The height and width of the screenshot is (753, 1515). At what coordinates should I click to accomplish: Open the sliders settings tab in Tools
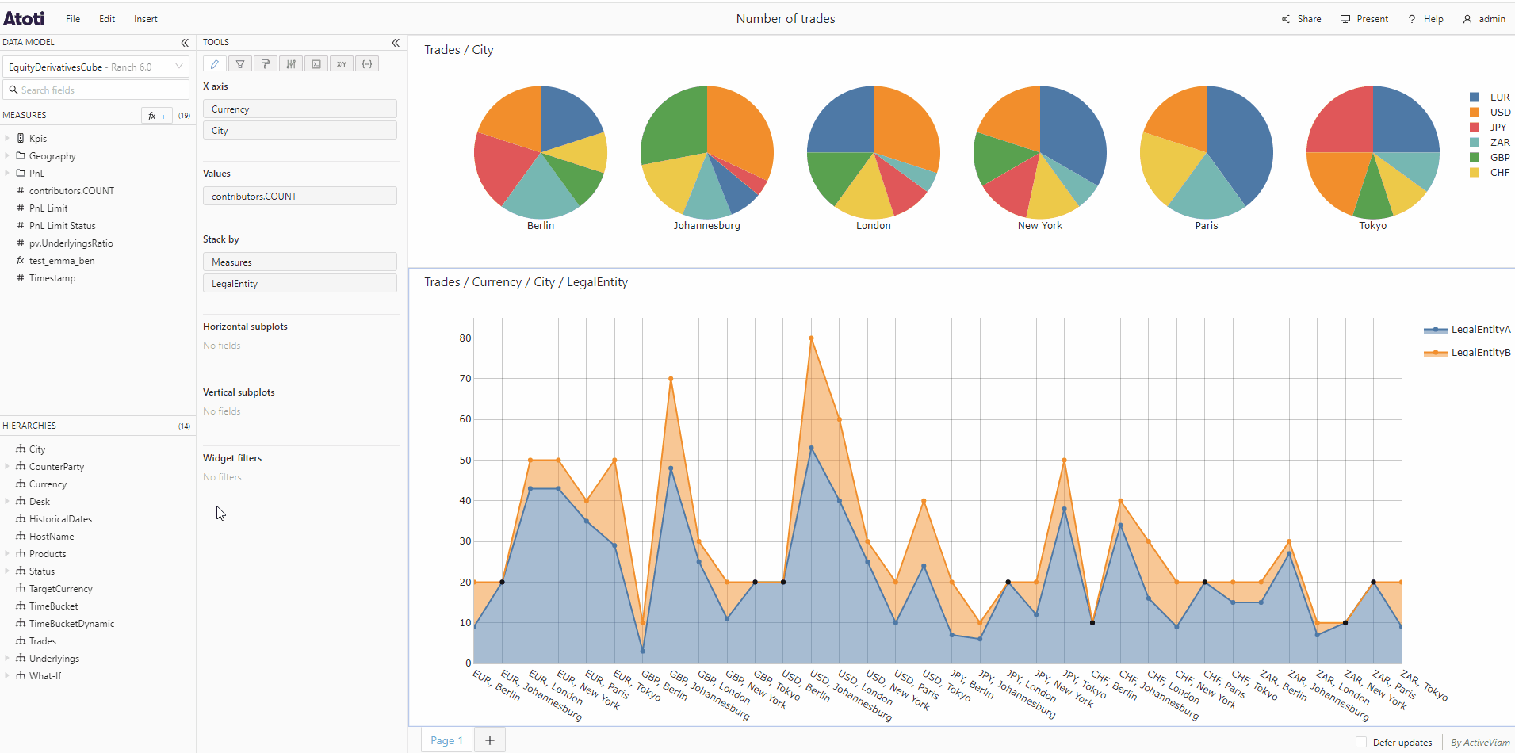pos(291,64)
